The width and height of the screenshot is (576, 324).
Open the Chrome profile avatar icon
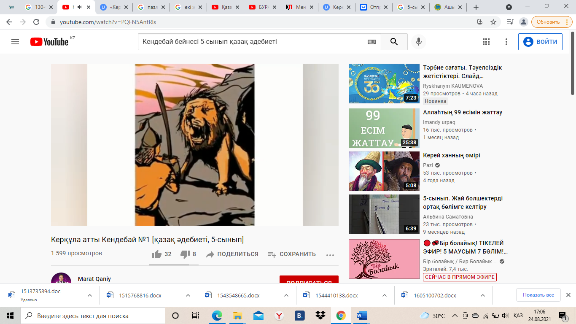click(x=524, y=22)
